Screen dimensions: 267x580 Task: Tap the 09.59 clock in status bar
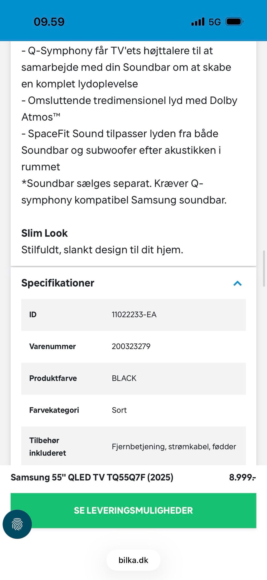(49, 22)
